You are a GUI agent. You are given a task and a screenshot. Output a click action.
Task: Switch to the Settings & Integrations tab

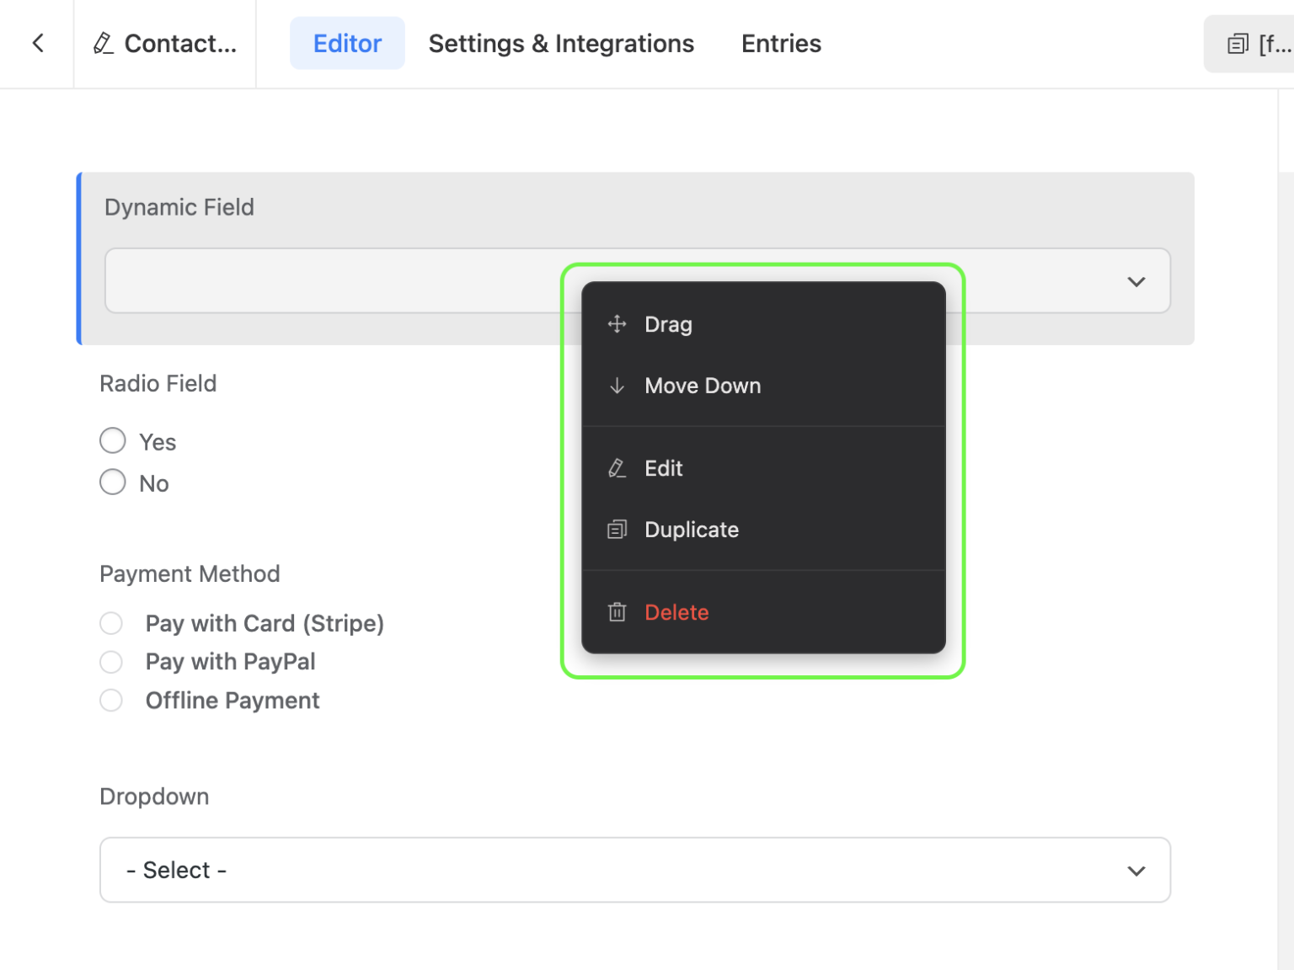click(x=561, y=43)
